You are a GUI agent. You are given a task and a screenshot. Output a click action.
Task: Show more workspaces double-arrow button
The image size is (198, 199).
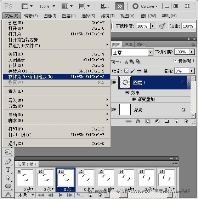(x=119, y=6)
